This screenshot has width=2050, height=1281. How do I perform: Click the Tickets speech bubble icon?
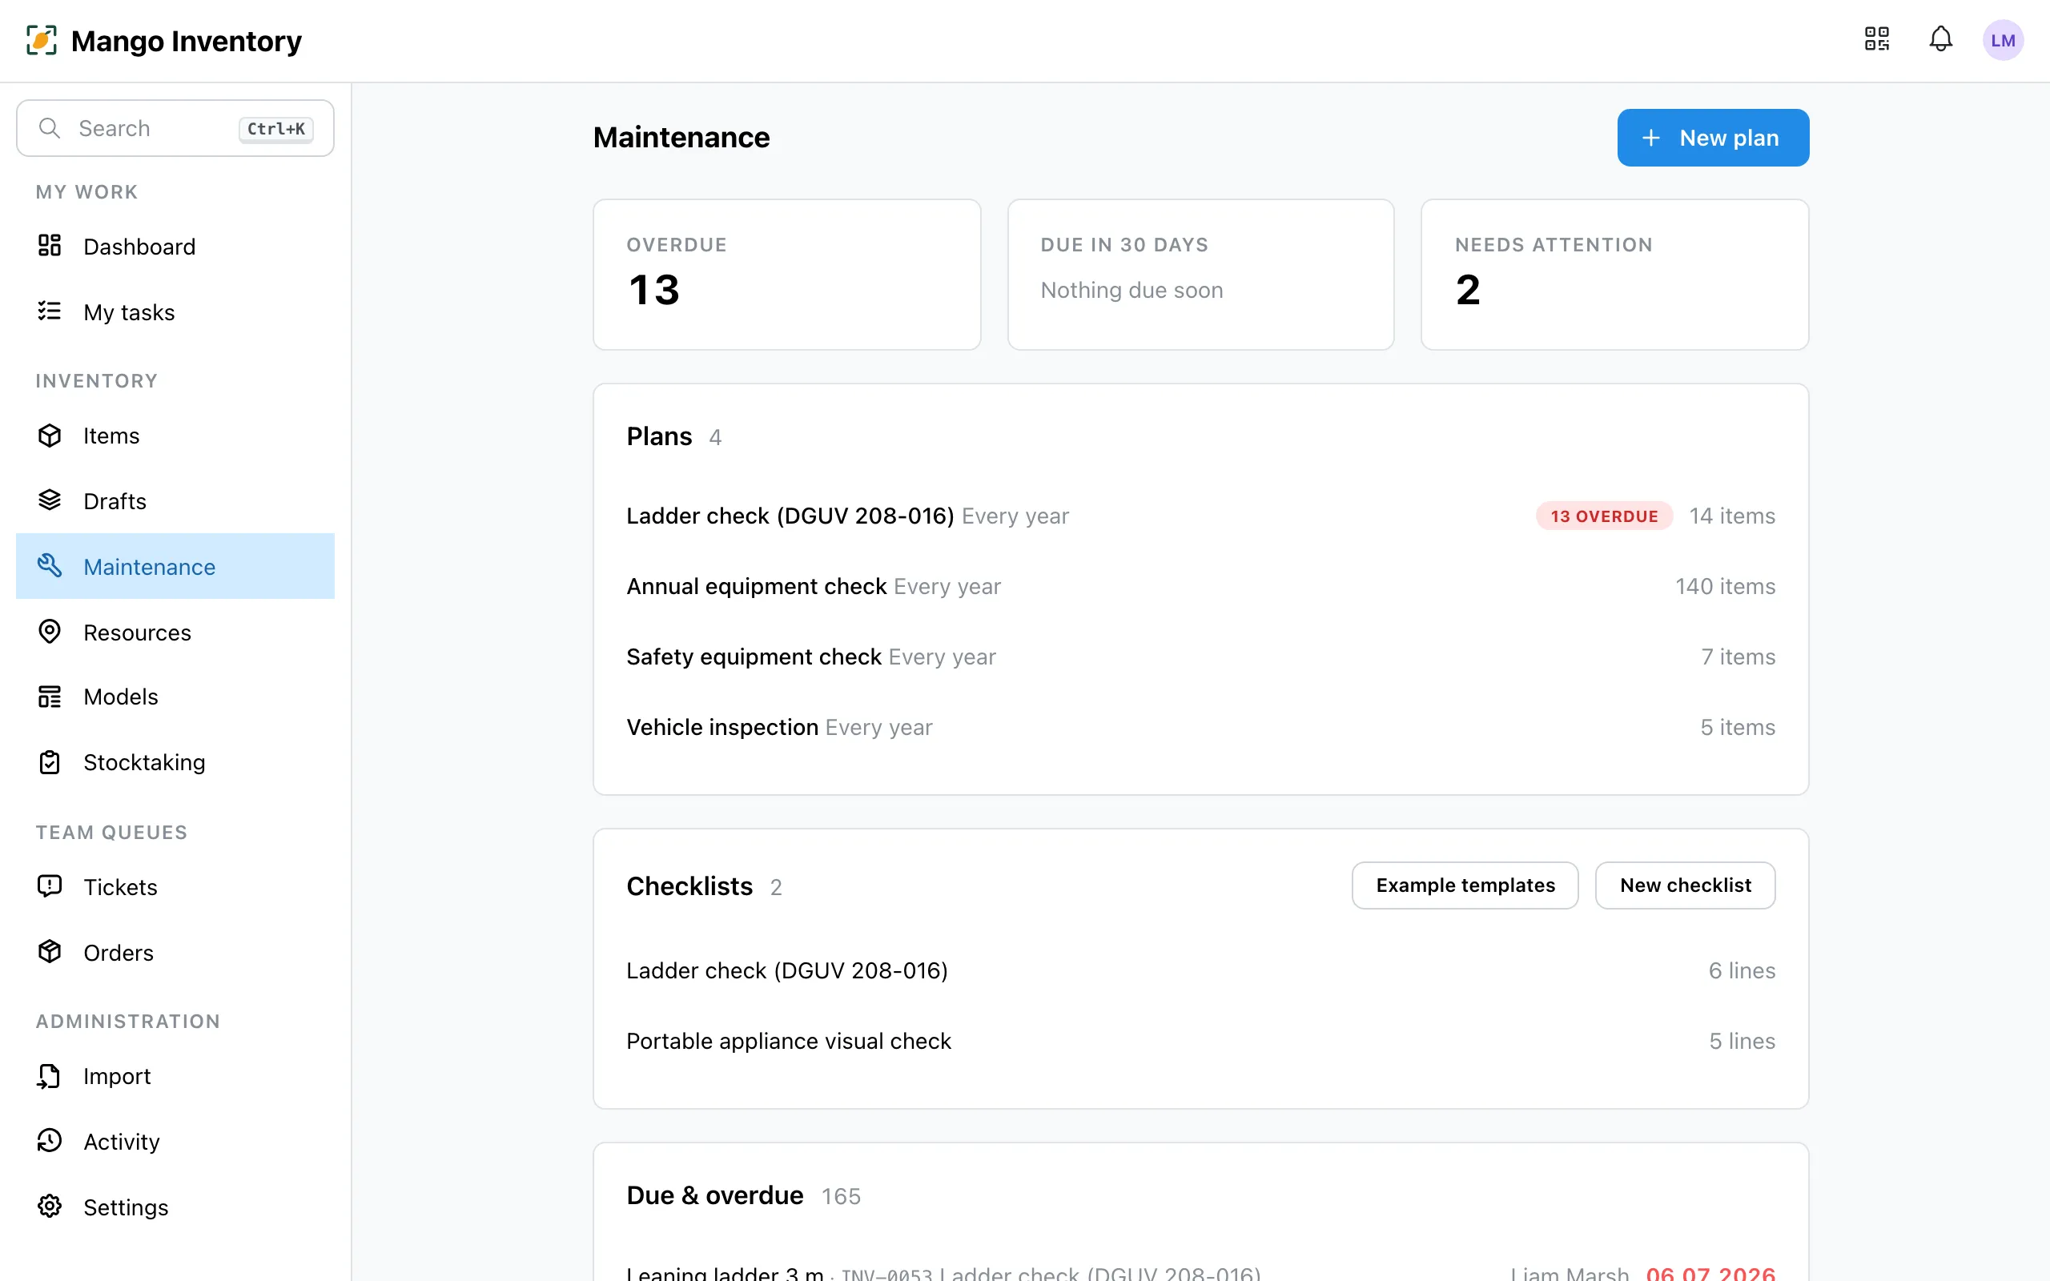50,886
